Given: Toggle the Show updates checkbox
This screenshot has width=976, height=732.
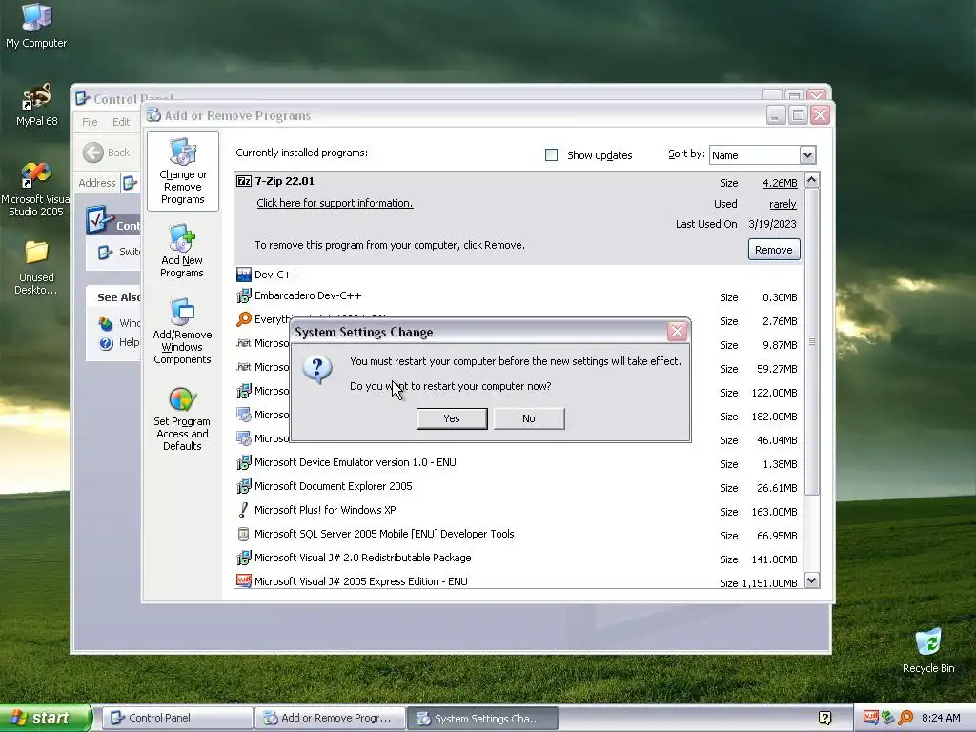Looking at the screenshot, I should point(551,155).
